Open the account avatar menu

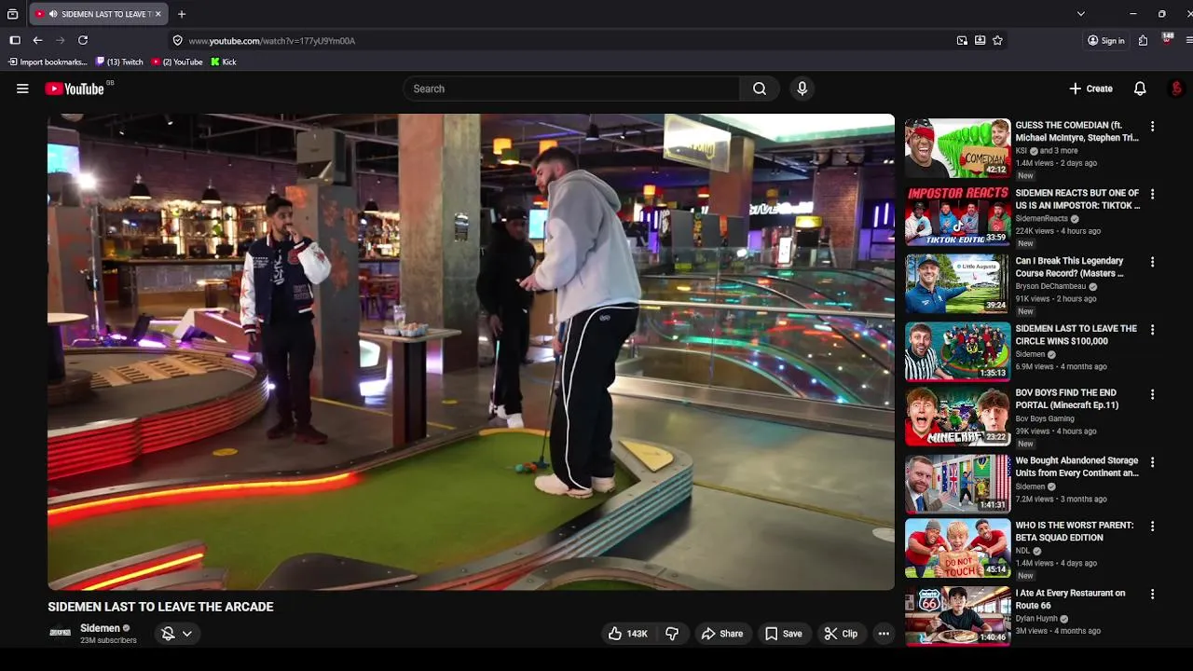tap(1176, 89)
